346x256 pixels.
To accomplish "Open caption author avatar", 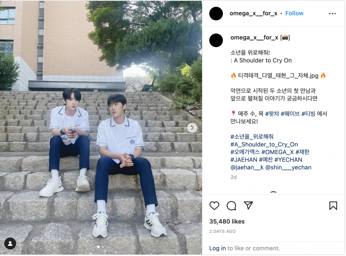I will tap(216, 40).
